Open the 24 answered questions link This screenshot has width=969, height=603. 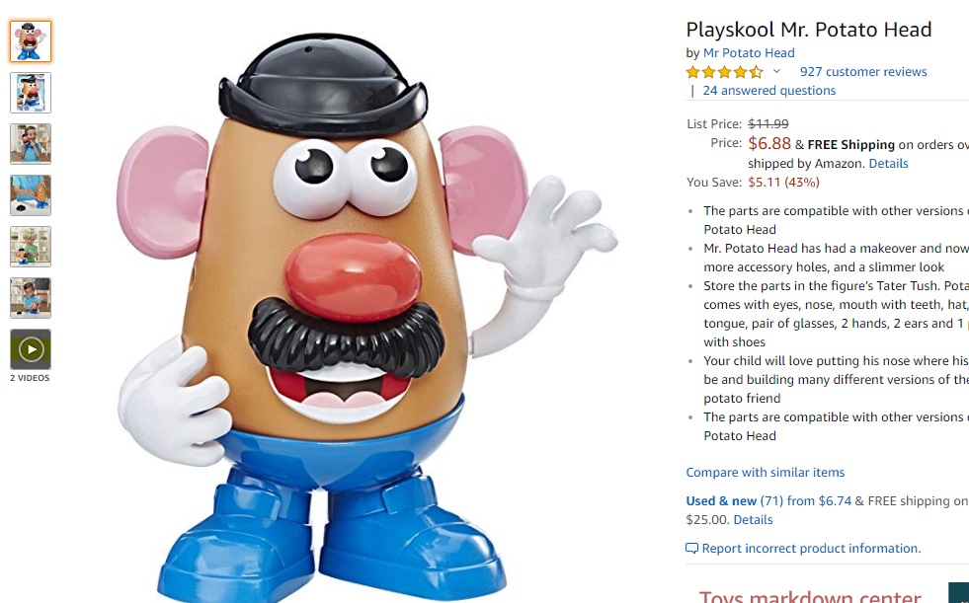[x=768, y=91]
